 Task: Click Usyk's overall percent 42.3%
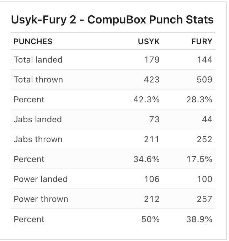tap(147, 100)
